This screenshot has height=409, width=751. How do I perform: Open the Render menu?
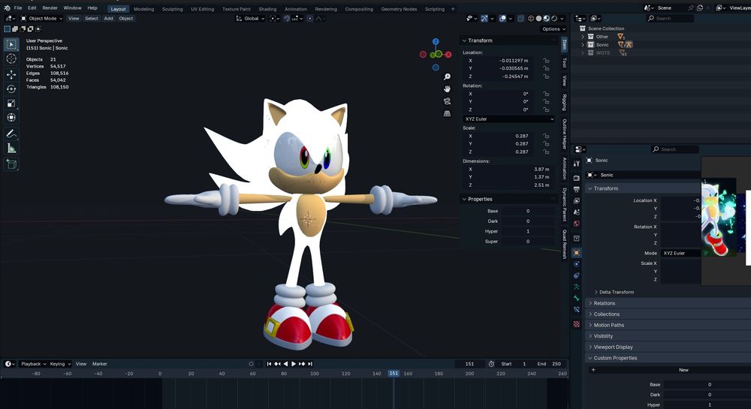pos(50,8)
